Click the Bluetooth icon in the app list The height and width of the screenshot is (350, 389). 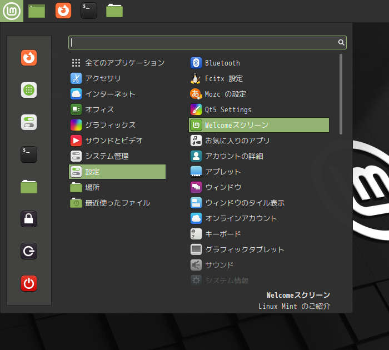pos(196,63)
